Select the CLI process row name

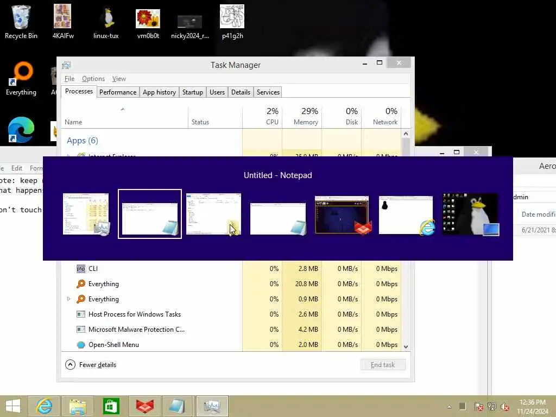[x=93, y=269]
